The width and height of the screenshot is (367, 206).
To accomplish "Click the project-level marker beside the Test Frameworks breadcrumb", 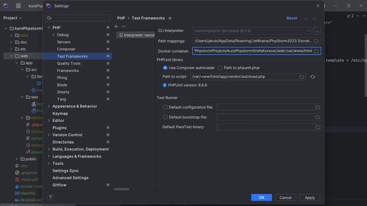I will (170, 18).
